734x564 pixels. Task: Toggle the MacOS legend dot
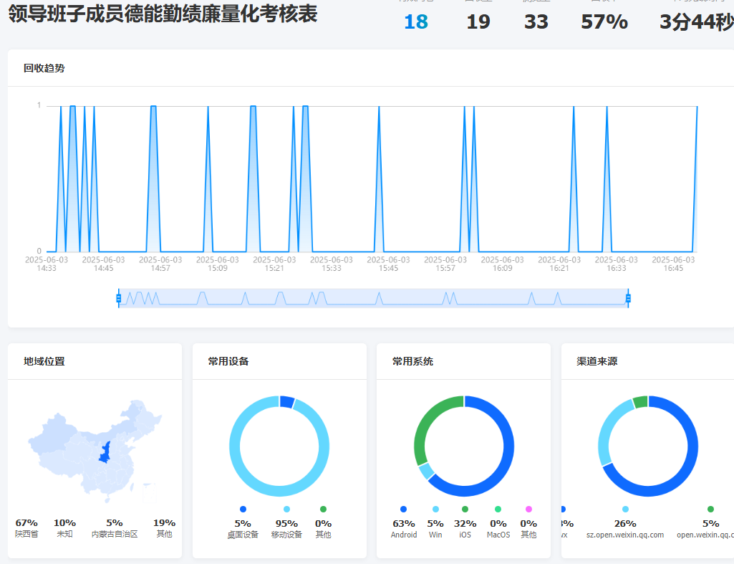(x=498, y=510)
